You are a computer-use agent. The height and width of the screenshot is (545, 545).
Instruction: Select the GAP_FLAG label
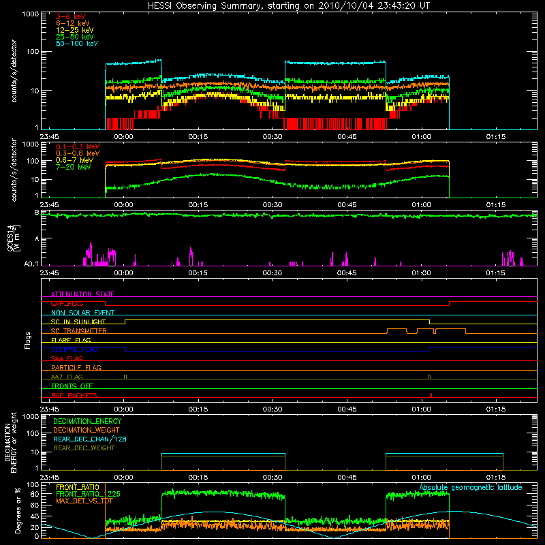67,303
